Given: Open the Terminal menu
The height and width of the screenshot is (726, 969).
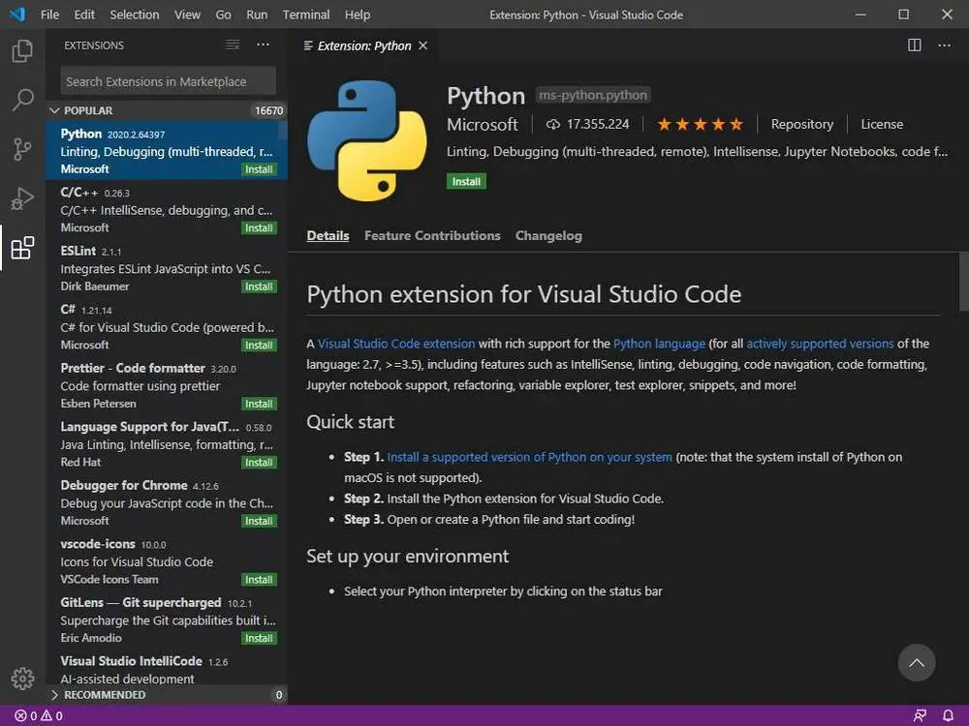Looking at the screenshot, I should click(x=305, y=15).
